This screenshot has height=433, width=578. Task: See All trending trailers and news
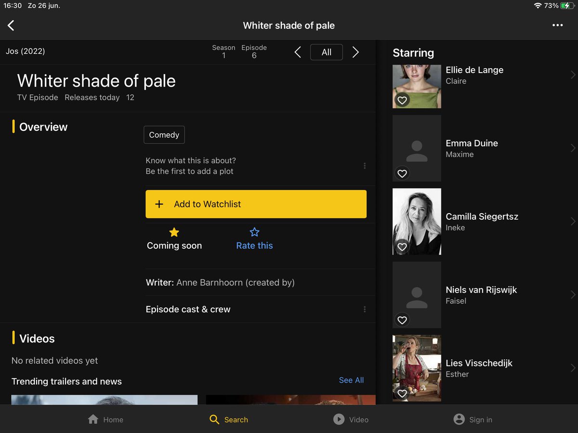pyautogui.click(x=351, y=380)
